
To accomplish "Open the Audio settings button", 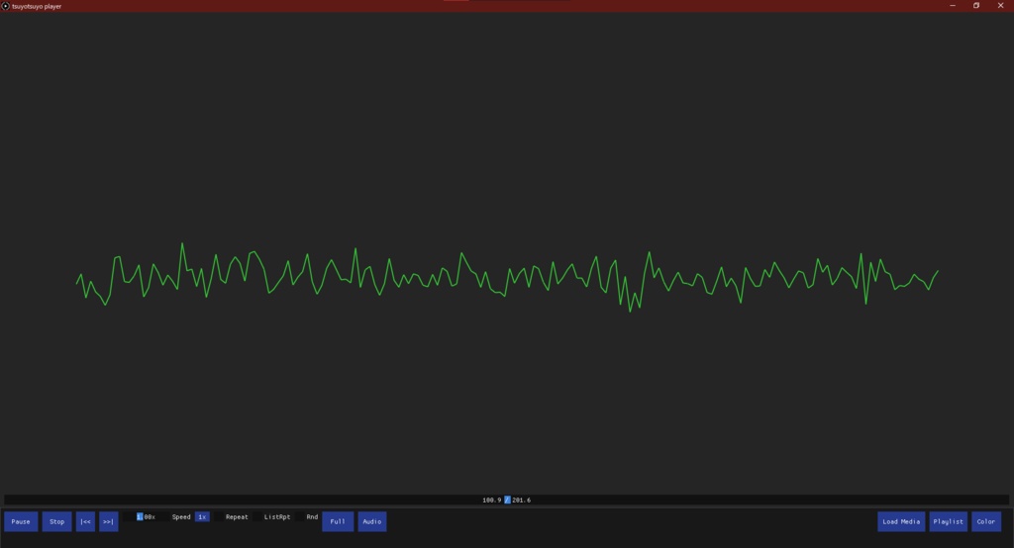I will pos(372,521).
